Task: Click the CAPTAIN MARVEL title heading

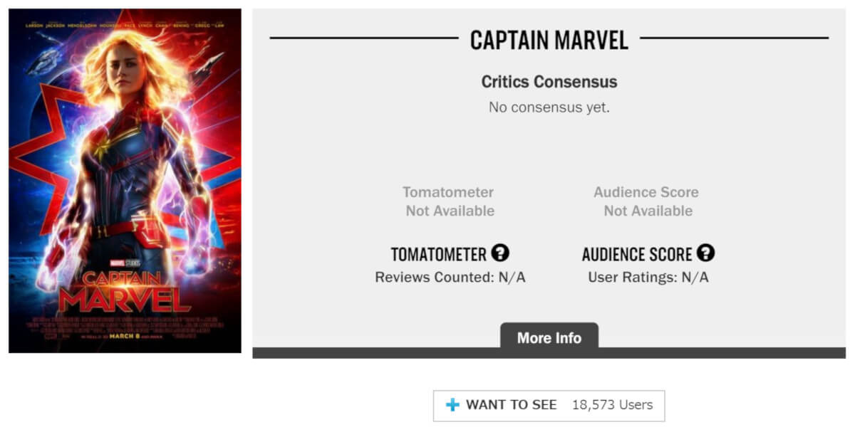Action: click(x=549, y=40)
